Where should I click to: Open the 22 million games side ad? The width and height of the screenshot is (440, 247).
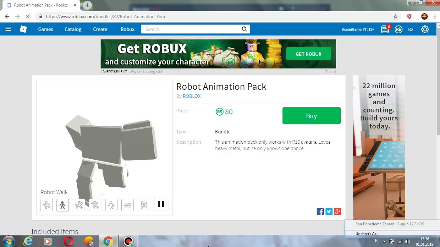click(x=379, y=147)
